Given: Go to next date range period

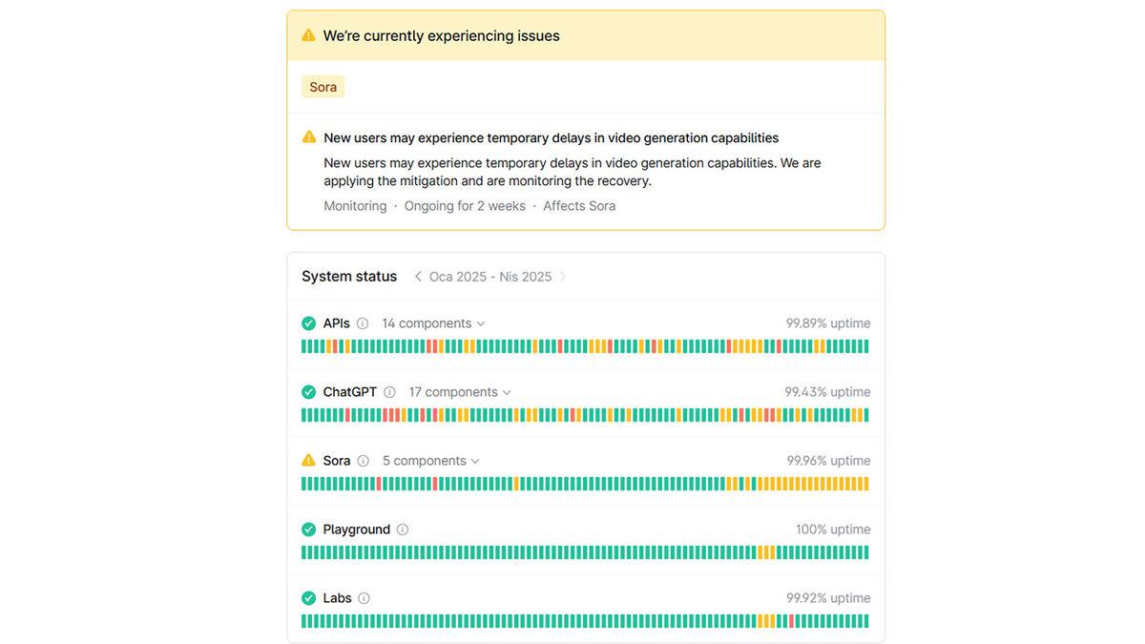Looking at the screenshot, I should point(563,277).
